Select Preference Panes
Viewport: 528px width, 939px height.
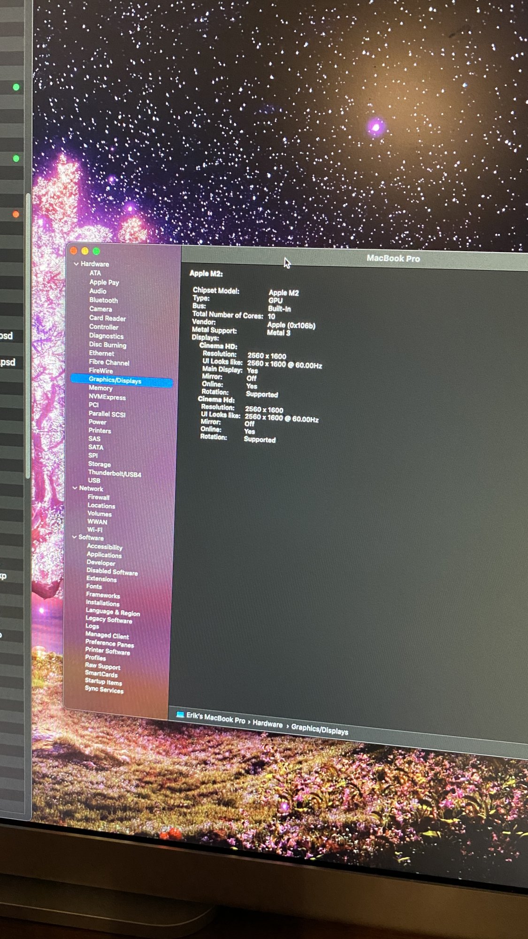pyautogui.click(x=109, y=643)
